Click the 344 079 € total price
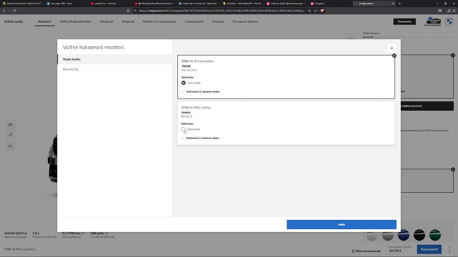 tap(395, 251)
